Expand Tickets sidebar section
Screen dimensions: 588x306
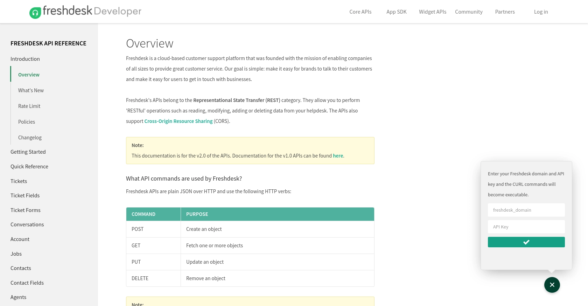[19, 181]
